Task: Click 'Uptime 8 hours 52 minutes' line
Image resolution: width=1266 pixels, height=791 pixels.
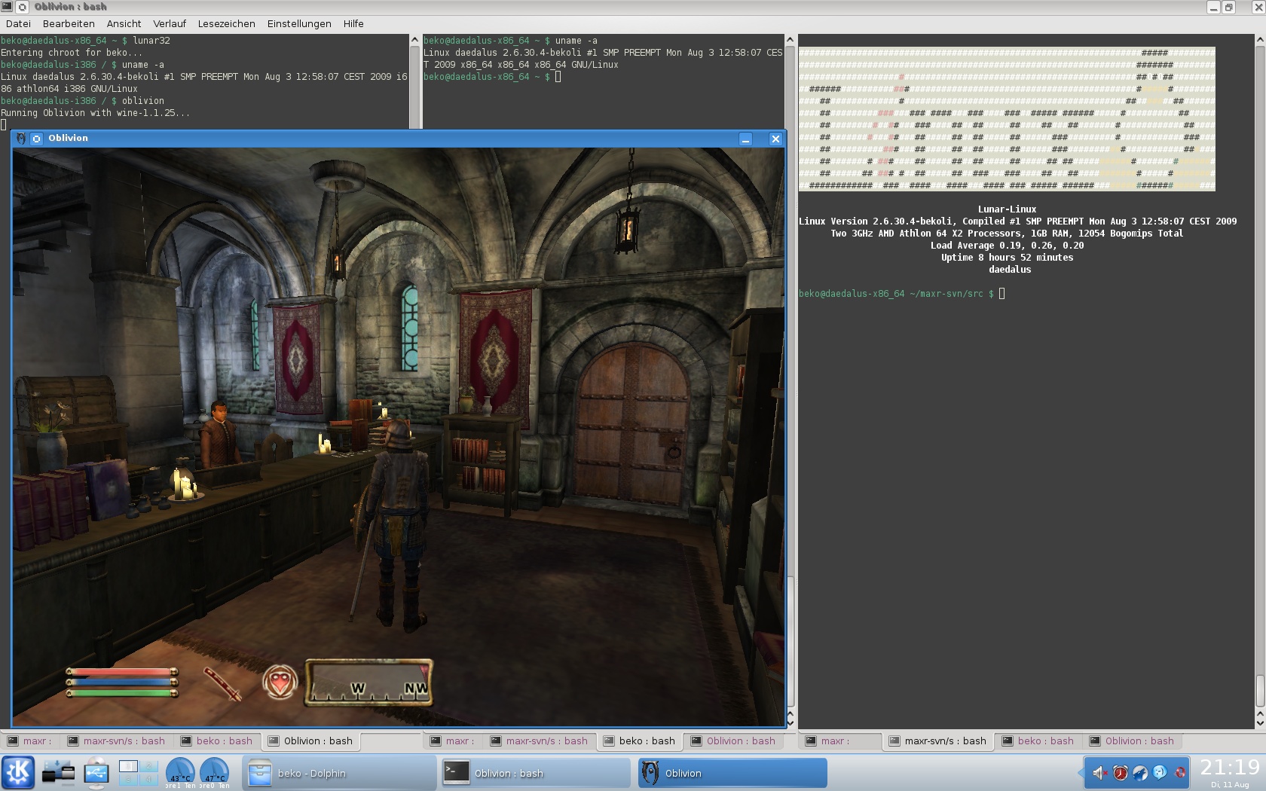Action: pos(1008,258)
